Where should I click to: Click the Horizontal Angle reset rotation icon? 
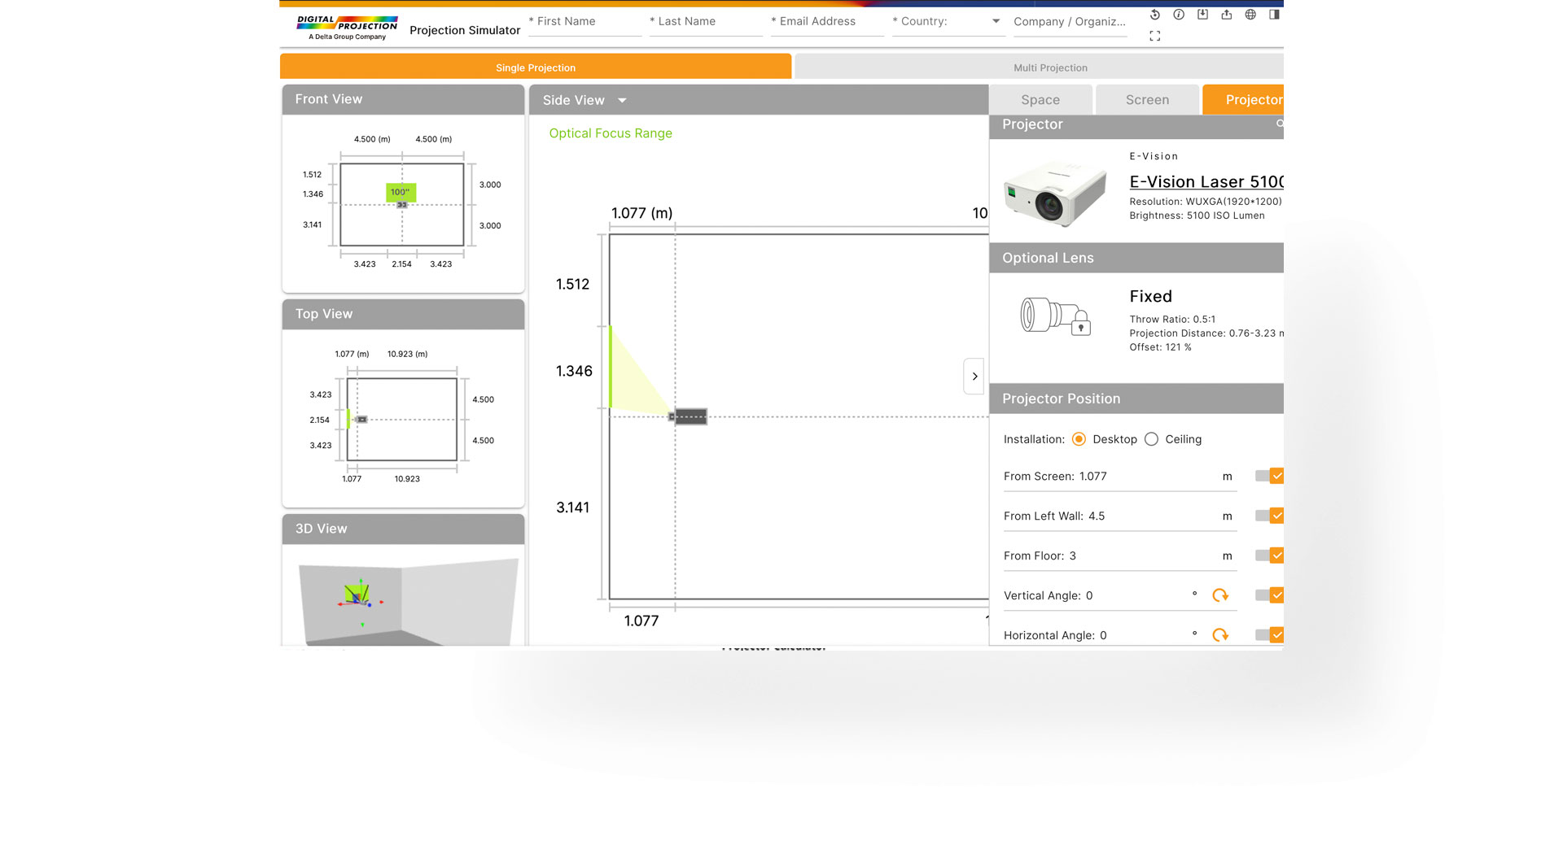(1220, 635)
